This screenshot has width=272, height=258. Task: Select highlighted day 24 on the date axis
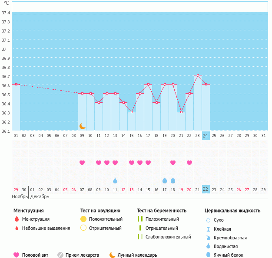206,135
